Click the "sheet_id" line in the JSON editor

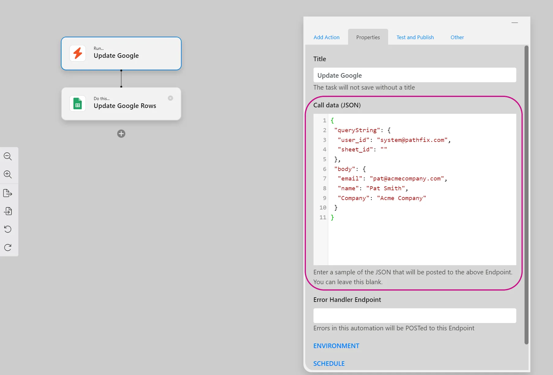362,149
